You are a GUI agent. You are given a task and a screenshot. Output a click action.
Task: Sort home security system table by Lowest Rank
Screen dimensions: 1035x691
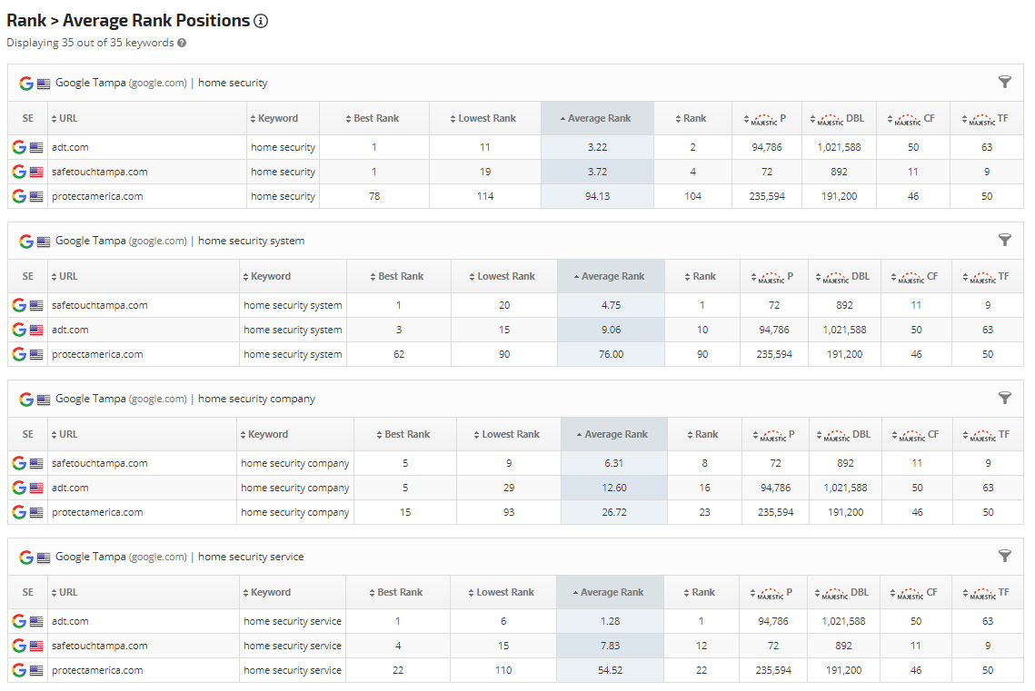[504, 276]
